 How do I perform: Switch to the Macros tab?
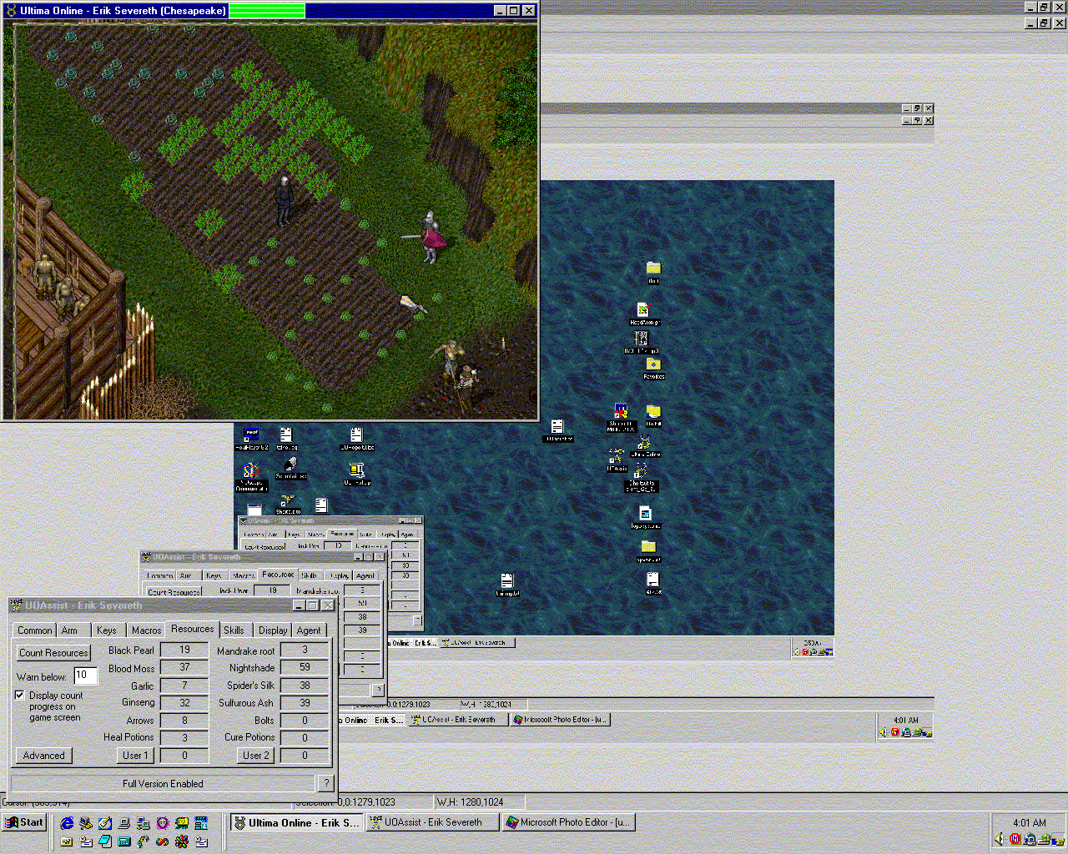point(146,630)
